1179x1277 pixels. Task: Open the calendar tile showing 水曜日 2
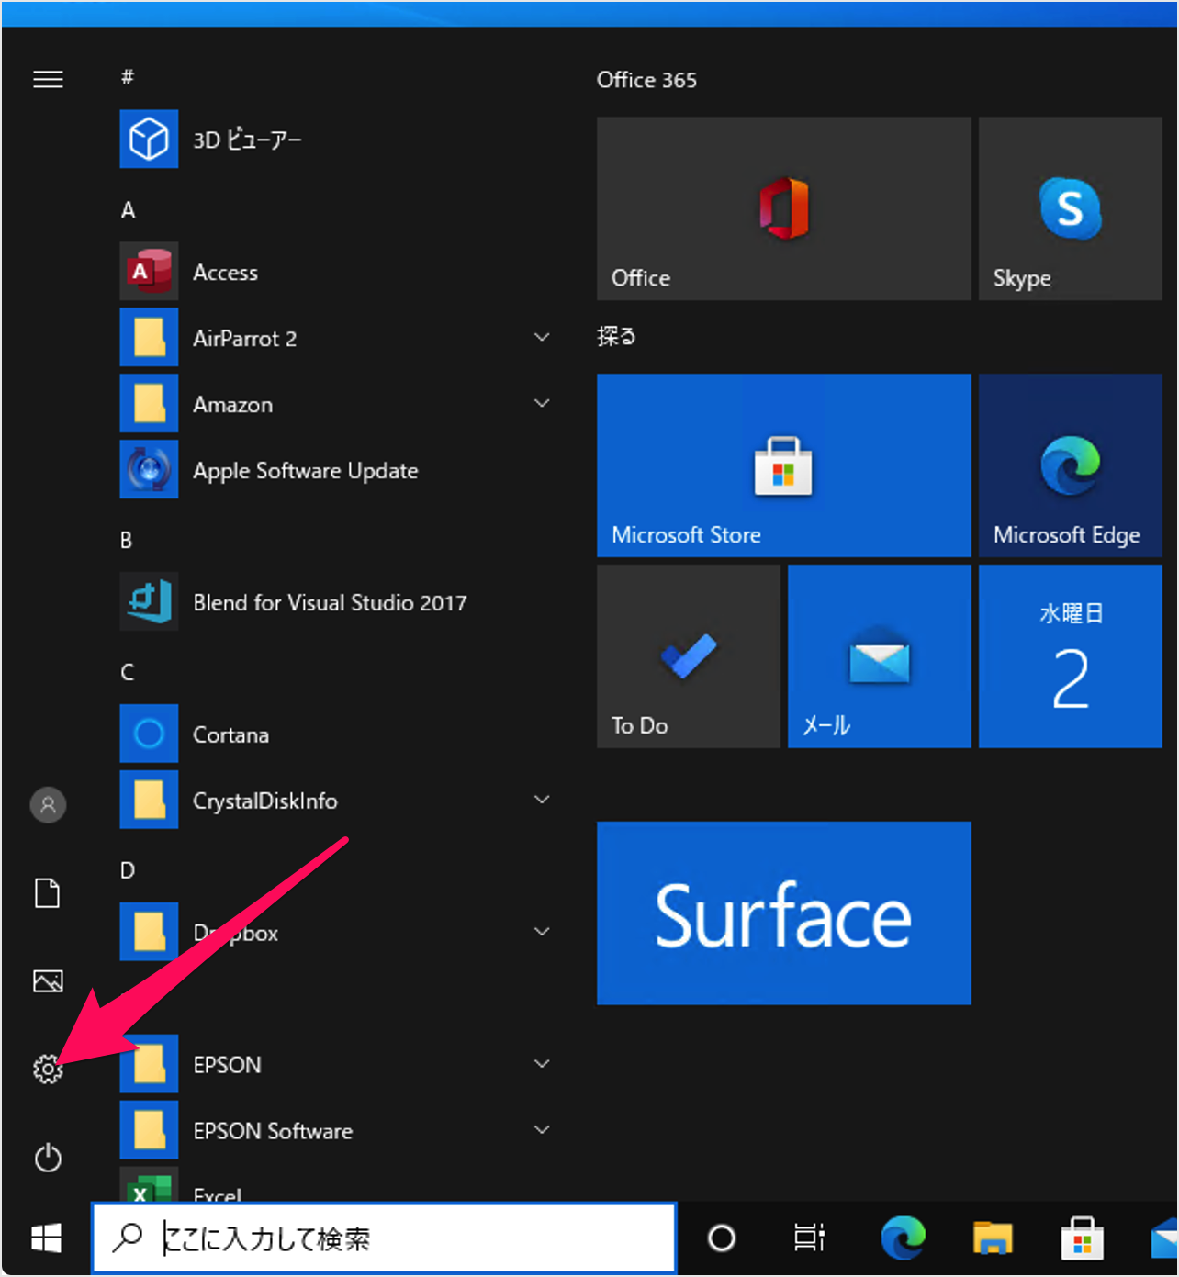tap(1069, 655)
